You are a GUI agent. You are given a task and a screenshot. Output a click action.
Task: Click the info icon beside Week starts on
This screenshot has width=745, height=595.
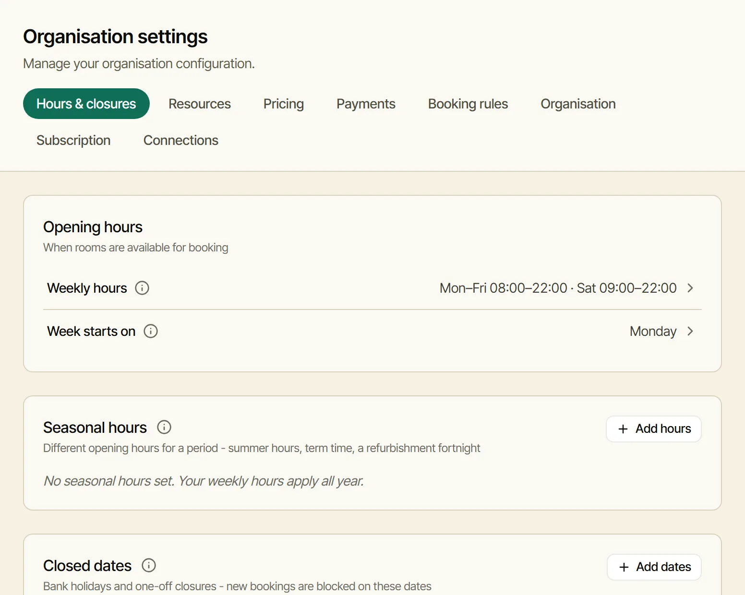click(151, 331)
